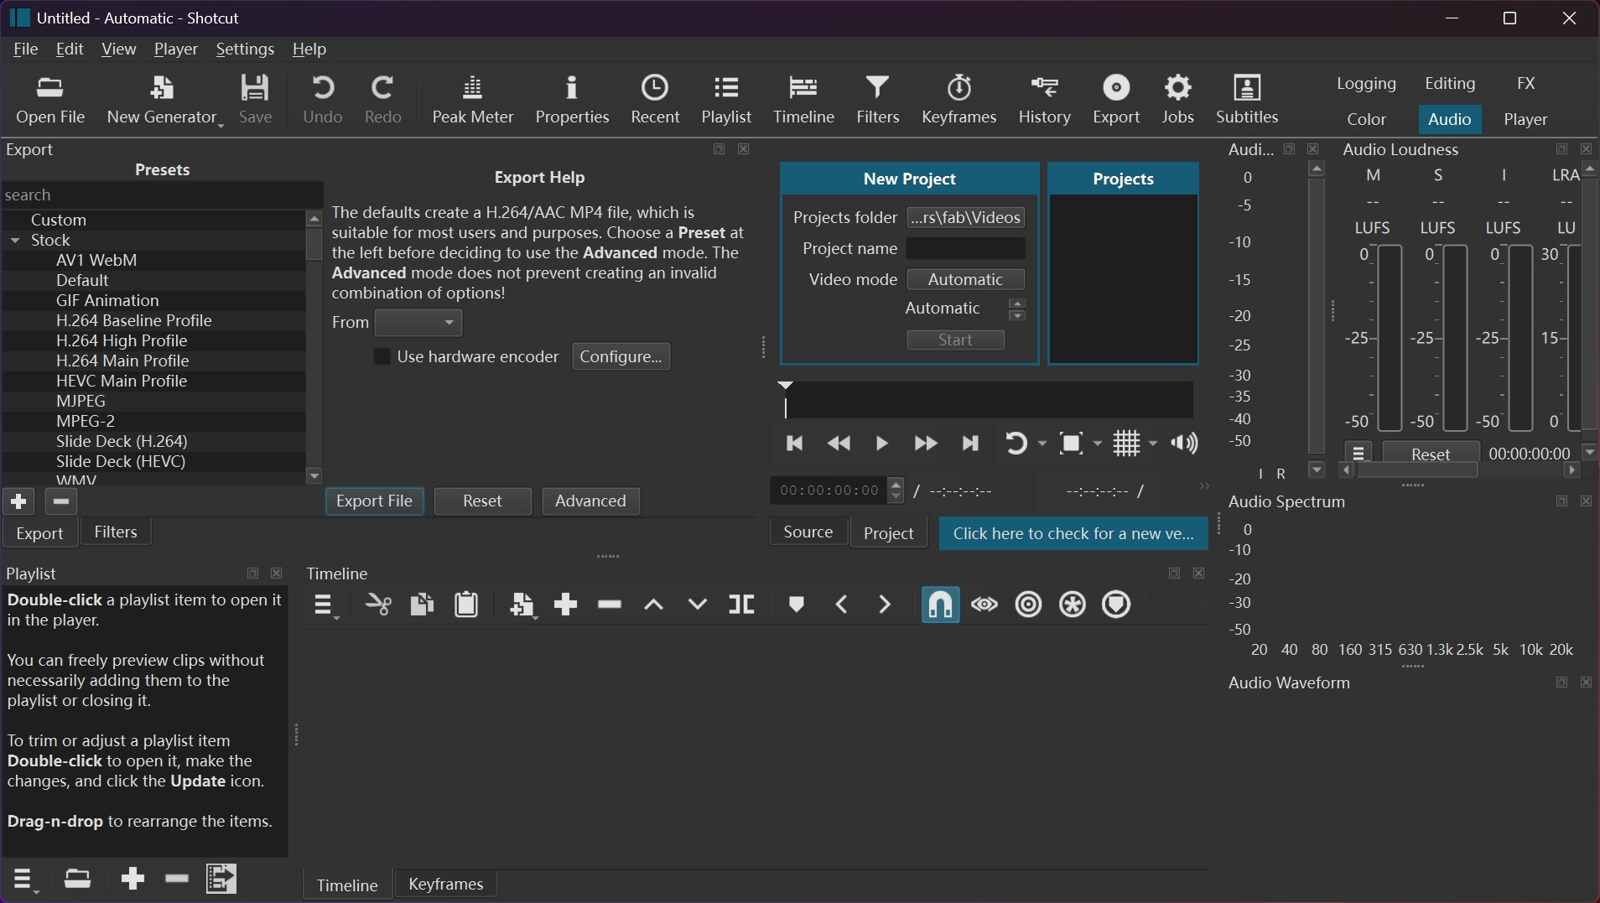Enable the Use hardware encoder checkbox
The height and width of the screenshot is (903, 1600).
pyautogui.click(x=382, y=356)
